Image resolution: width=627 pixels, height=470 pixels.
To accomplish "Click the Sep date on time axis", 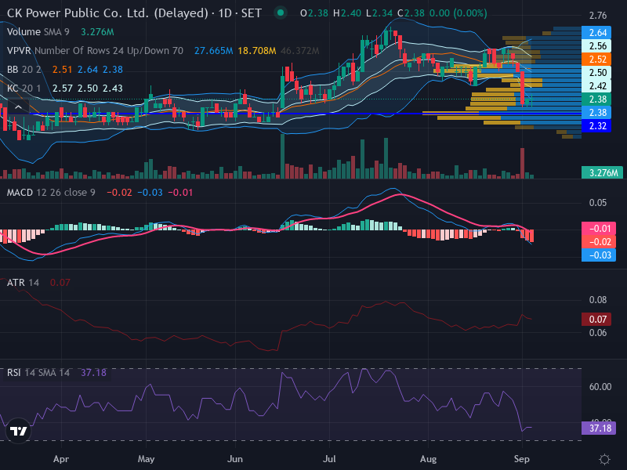I will 521,459.
